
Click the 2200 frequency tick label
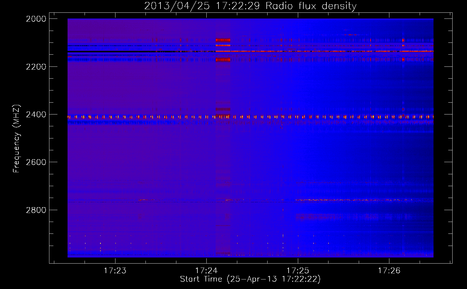tap(36, 67)
